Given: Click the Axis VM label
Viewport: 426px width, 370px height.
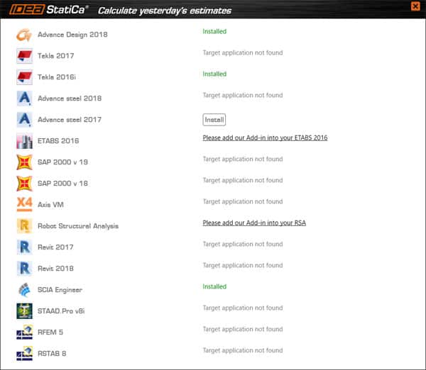Looking at the screenshot, I should point(50,205).
